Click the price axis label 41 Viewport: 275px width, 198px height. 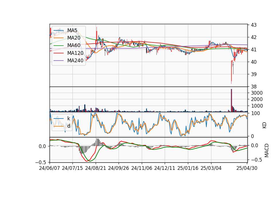(x=254, y=50)
